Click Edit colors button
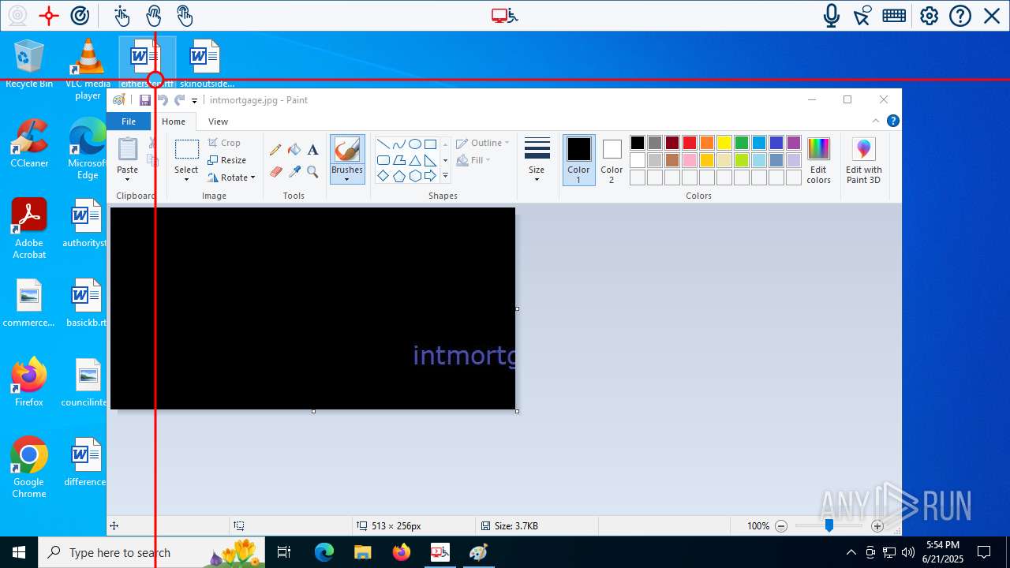The height and width of the screenshot is (568, 1010). tap(818, 160)
